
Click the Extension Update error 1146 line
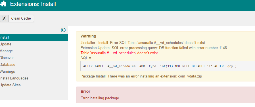point(154,48)
